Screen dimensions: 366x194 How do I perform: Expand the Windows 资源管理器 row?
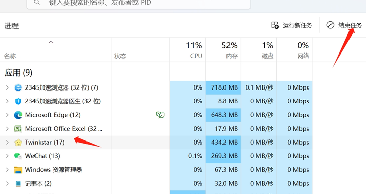pyautogui.click(x=7, y=170)
